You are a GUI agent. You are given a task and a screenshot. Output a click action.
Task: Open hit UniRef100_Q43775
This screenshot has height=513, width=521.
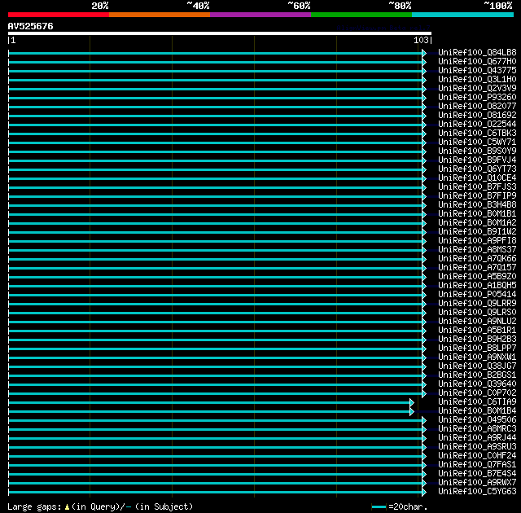[477, 71]
